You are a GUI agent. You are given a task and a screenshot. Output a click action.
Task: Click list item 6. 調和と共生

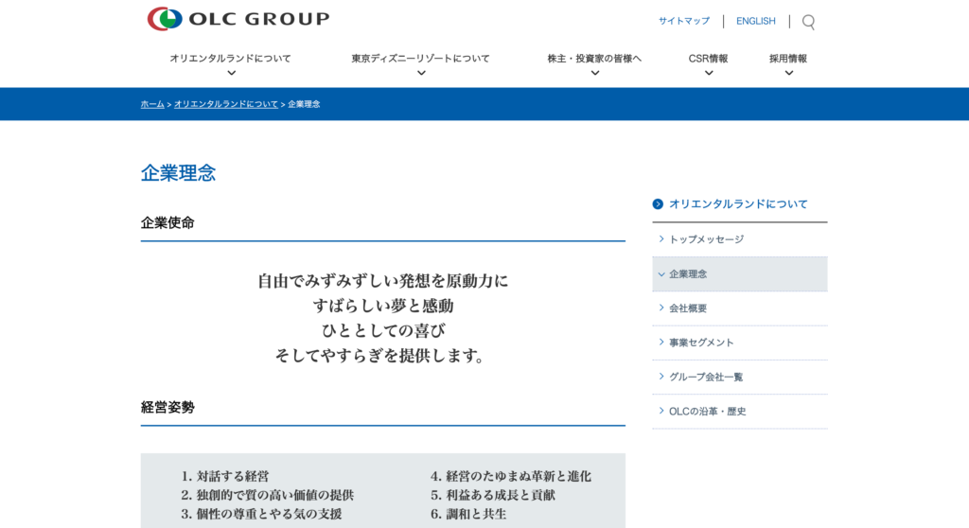click(x=468, y=515)
